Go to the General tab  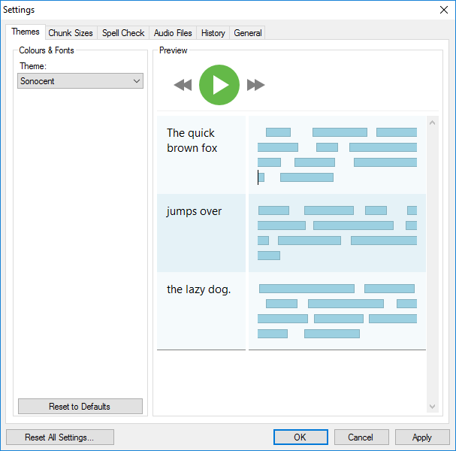coord(247,33)
